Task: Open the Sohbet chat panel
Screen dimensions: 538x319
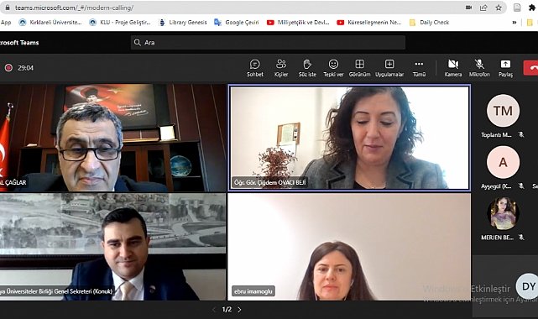Action: [x=255, y=67]
